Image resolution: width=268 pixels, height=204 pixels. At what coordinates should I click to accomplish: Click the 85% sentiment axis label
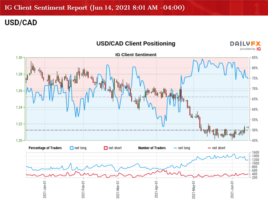pyautogui.click(x=255, y=58)
